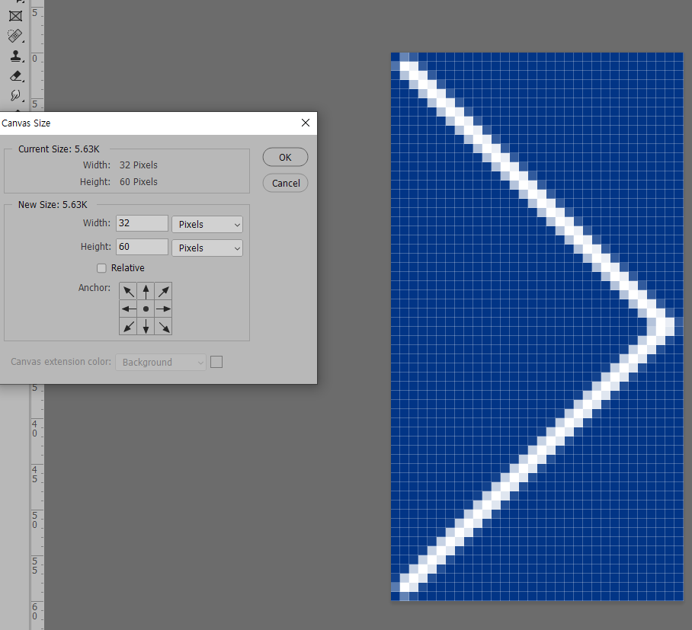692x630 pixels.
Task: Select the Healing Brush tool
Action: click(x=15, y=35)
